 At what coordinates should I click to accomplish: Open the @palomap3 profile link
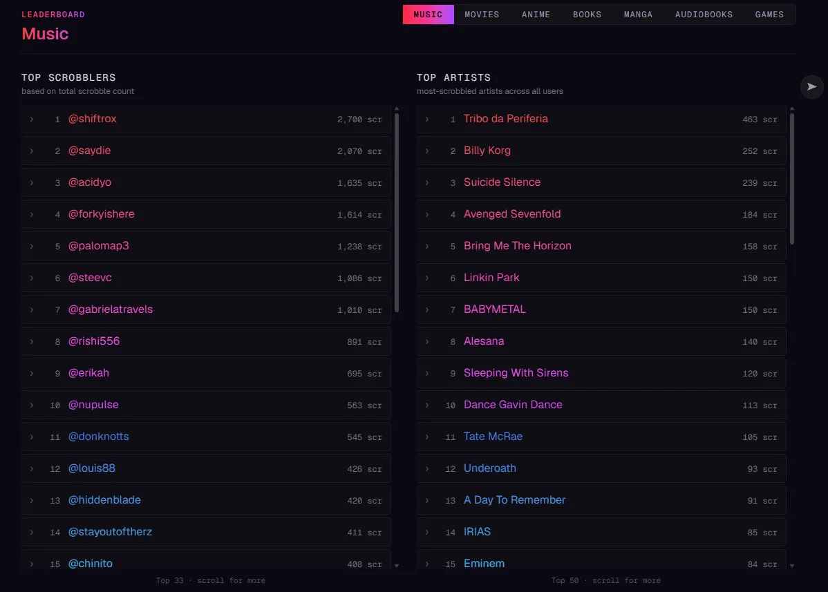point(99,245)
